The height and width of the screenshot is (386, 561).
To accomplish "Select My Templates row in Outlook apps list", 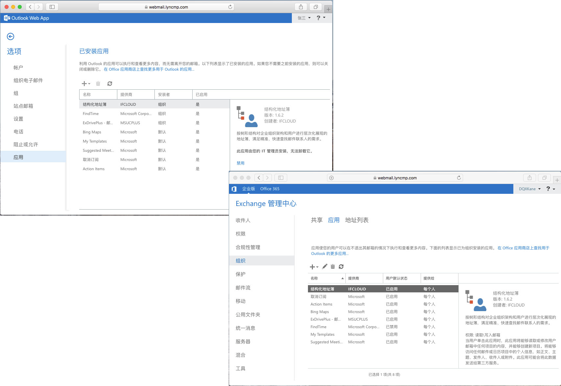I will point(154,141).
